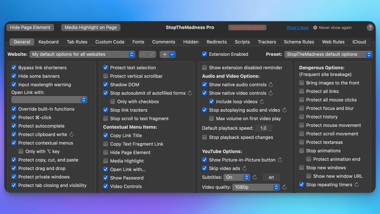Open the What's New link
380x214 pixels.
tap(297, 28)
